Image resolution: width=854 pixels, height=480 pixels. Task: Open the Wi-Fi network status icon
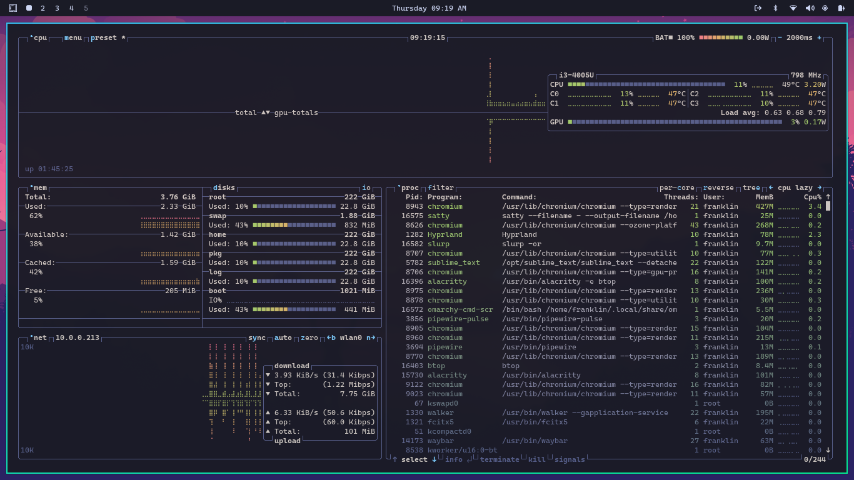793,8
